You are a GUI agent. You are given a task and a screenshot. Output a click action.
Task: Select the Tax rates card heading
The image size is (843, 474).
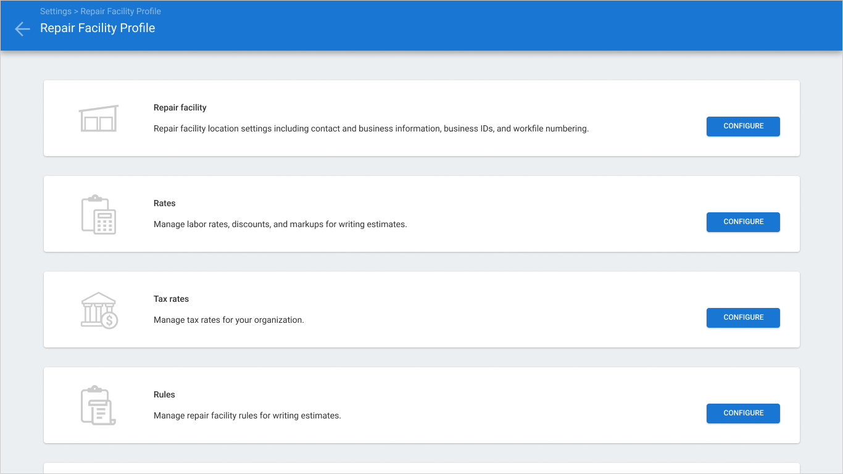point(172,299)
